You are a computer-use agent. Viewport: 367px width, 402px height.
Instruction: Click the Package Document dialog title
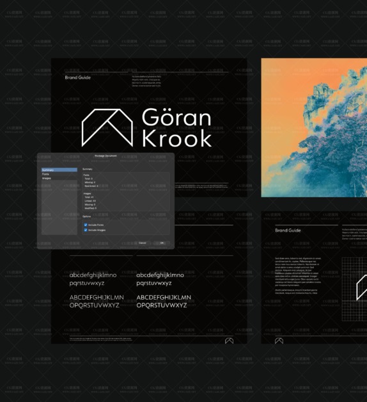pos(105,156)
